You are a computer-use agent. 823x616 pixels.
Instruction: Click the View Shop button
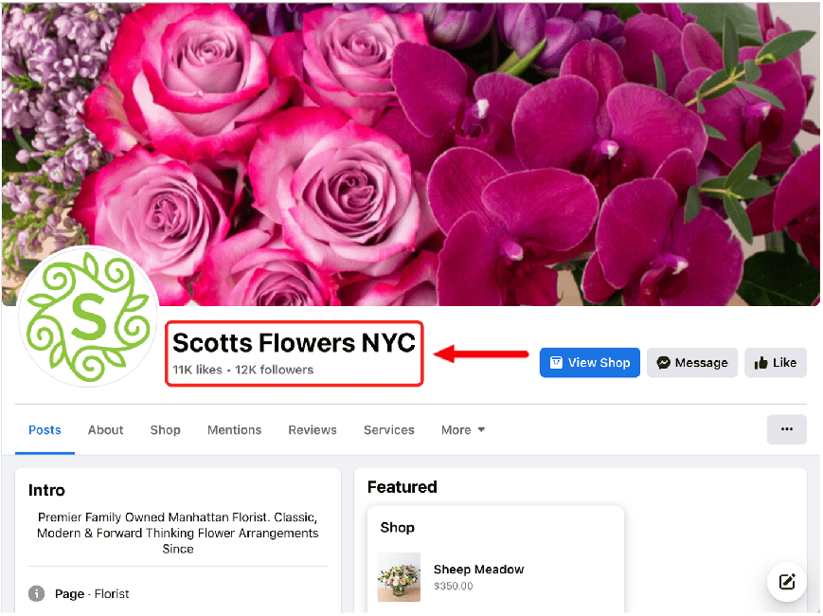click(589, 362)
